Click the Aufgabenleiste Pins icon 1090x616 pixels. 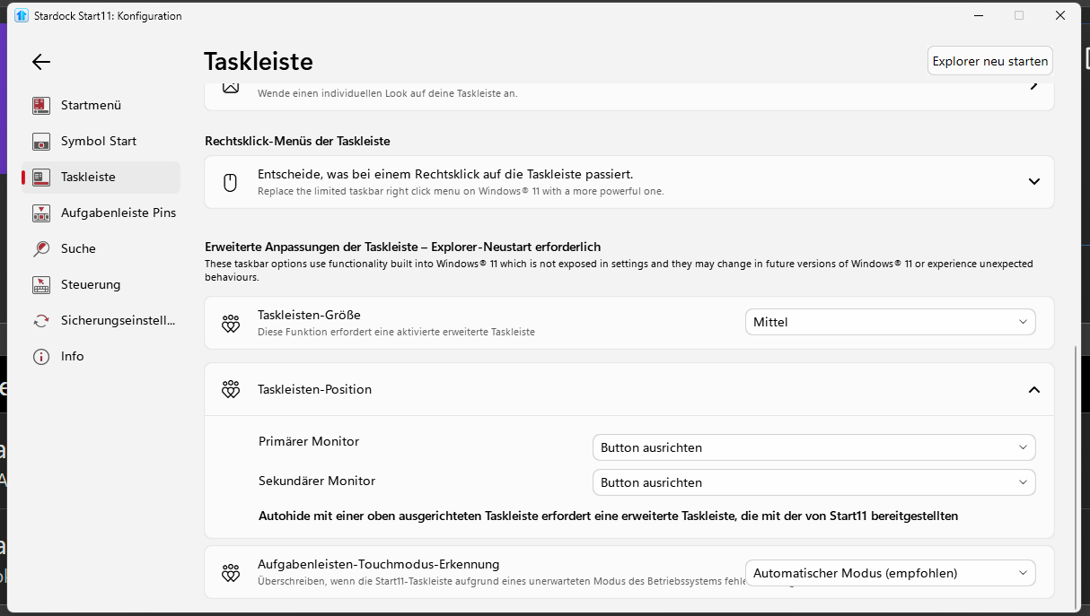pos(41,213)
